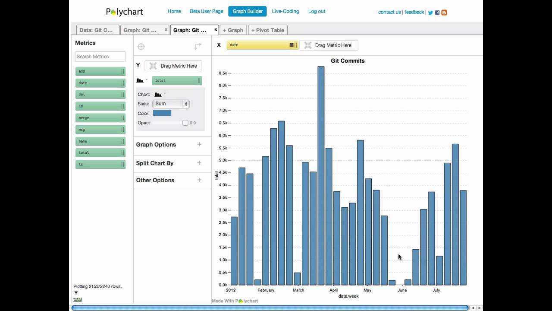
Task: Go to Home page
Action: tap(174, 11)
